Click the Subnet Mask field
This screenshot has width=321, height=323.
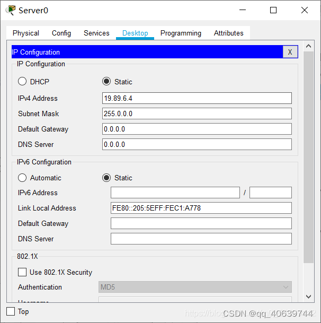click(x=197, y=114)
